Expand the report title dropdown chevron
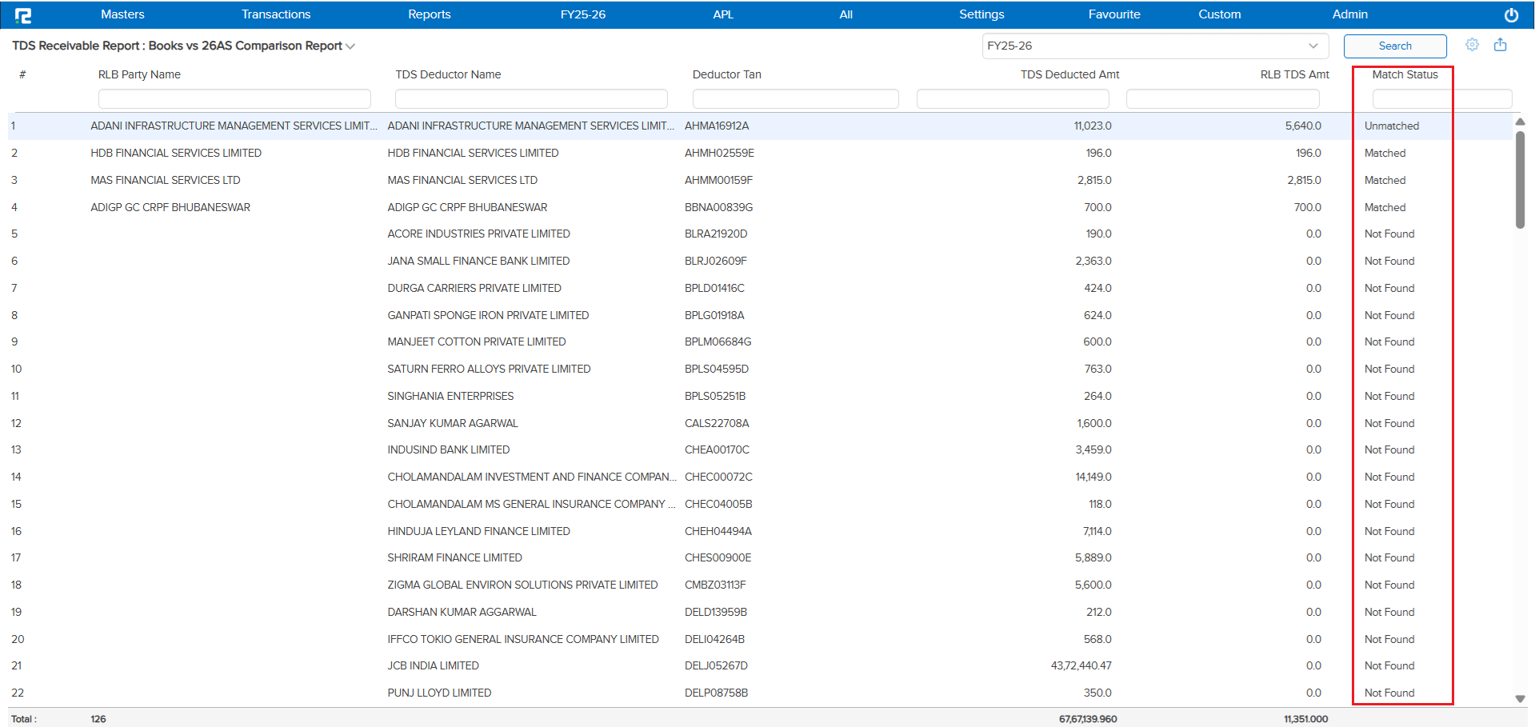Viewport: 1535px width, 727px height. coord(350,46)
